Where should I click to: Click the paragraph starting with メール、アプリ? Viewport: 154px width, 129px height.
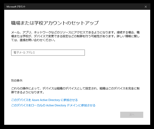click(75, 36)
